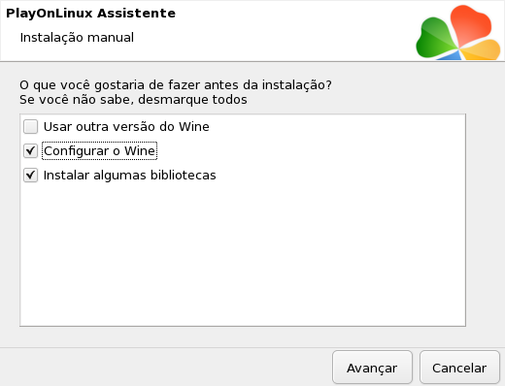Proceed with the Avançar button
The height and width of the screenshot is (386, 505).
click(x=372, y=368)
